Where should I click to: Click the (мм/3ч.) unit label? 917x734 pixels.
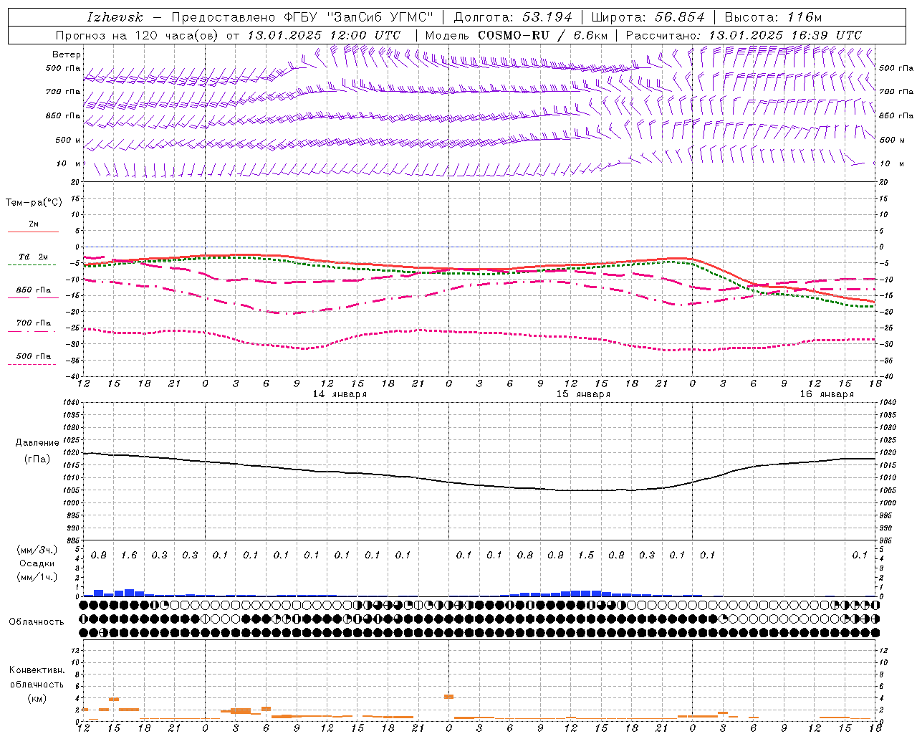pyautogui.click(x=37, y=550)
